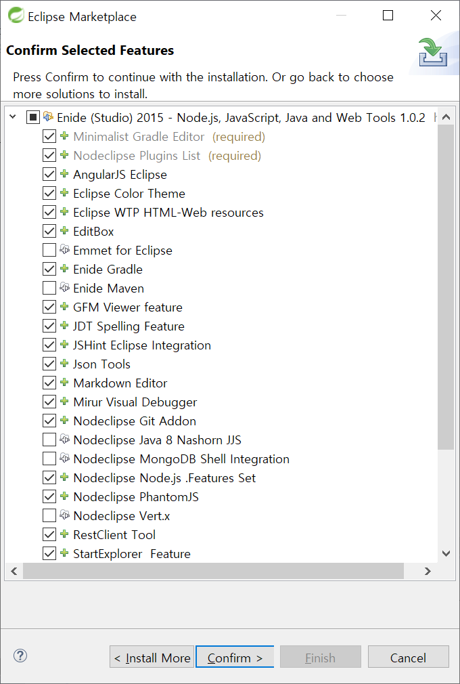Click the horizontal scrollbar thumb
This screenshot has height=684, width=460.
point(214,571)
